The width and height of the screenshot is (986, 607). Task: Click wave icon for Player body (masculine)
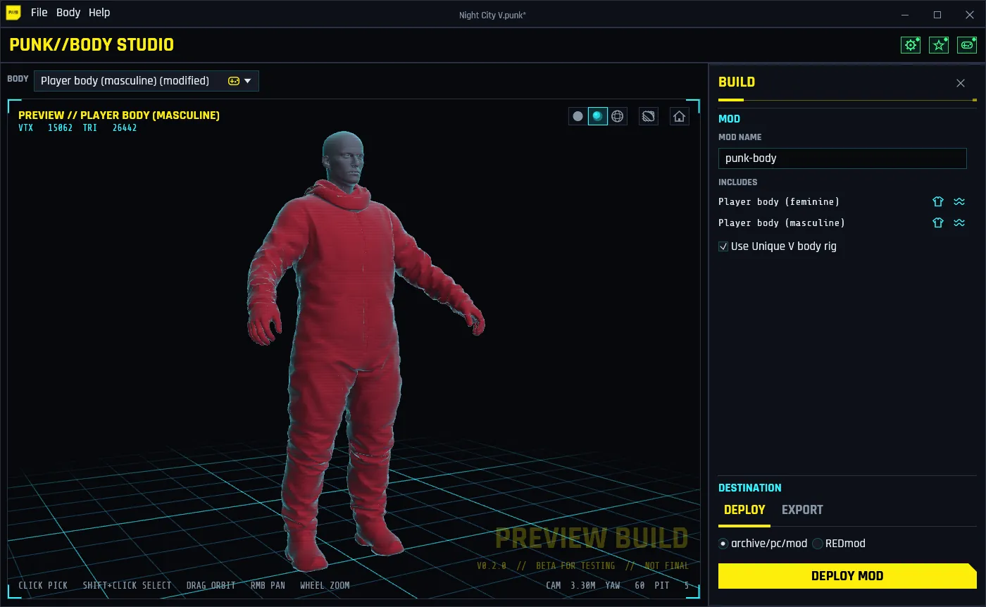[x=959, y=223]
